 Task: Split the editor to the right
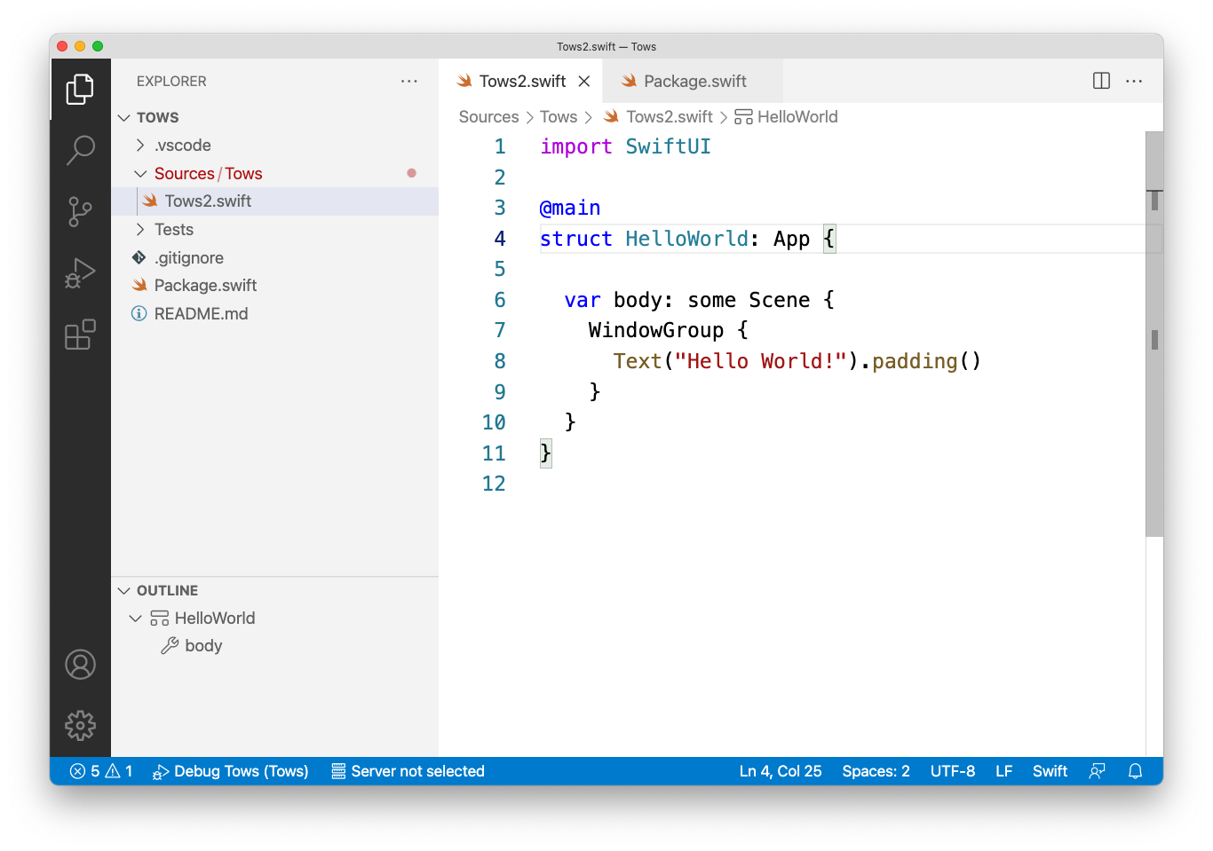click(1101, 81)
